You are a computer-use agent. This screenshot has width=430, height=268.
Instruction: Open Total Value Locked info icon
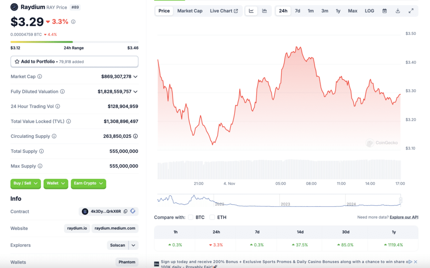click(x=68, y=121)
